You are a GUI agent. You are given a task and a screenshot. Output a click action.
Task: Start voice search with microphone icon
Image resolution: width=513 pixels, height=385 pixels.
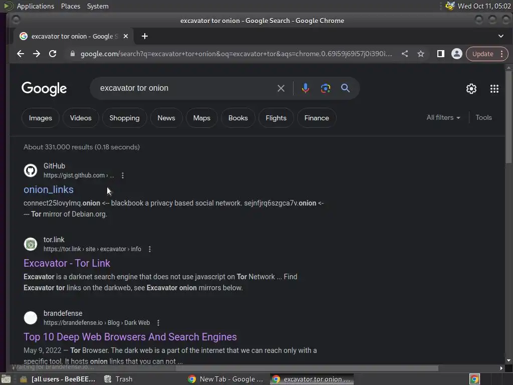click(x=305, y=88)
